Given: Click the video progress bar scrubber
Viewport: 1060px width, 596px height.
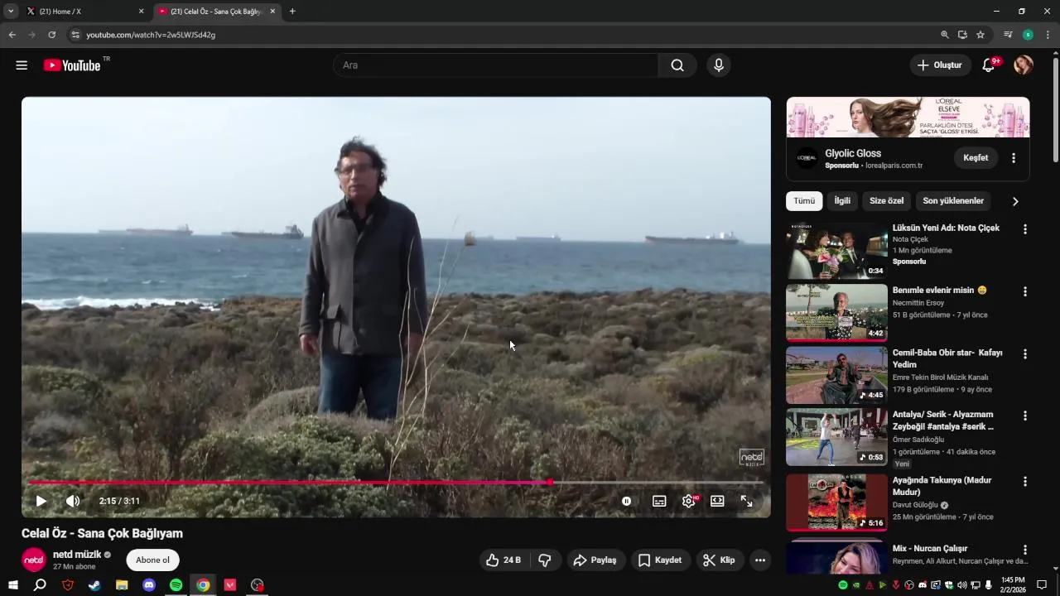Looking at the screenshot, I should 550,482.
